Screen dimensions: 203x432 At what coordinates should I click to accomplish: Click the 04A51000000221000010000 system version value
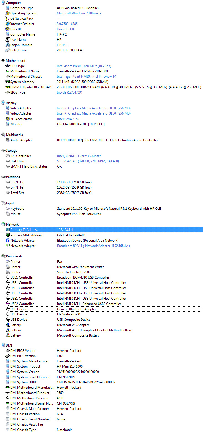[x=78, y=372]
